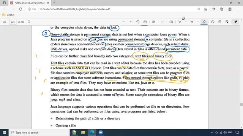Switch to Microsoft Edge on taskbar
Screen dimensions: 243x136
92,133
